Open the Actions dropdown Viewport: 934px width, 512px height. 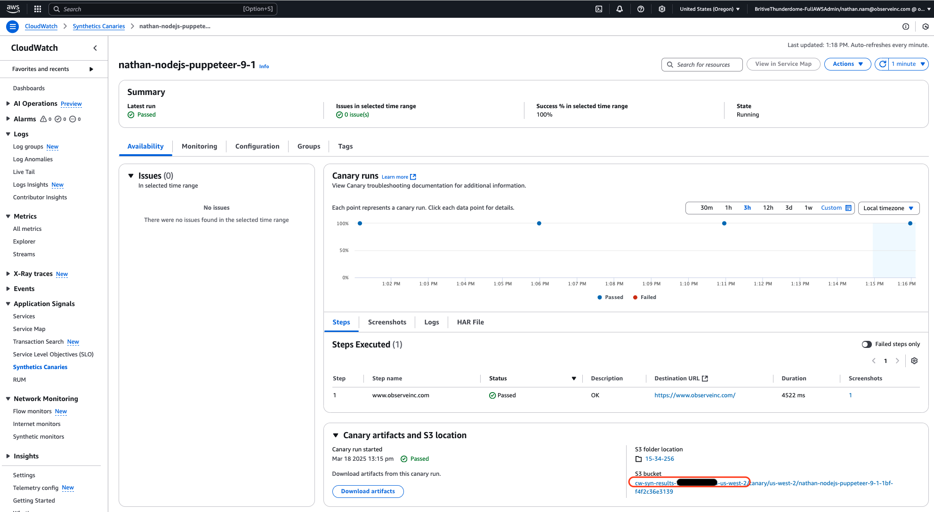[847, 64]
